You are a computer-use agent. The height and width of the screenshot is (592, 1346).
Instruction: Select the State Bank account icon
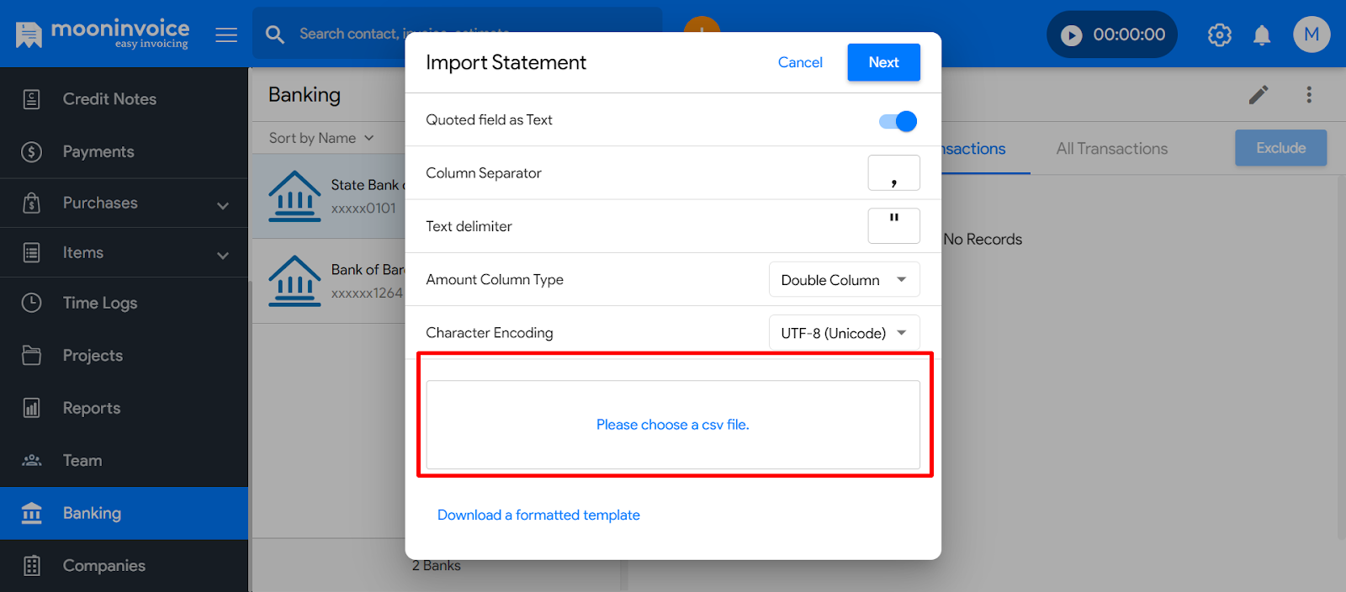(294, 196)
